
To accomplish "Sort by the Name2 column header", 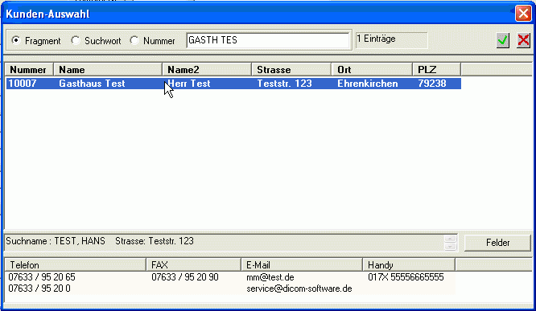I will point(207,70).
